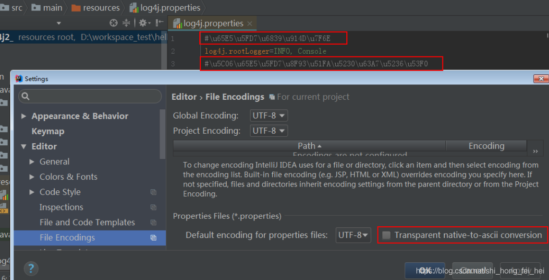
Task: Click the collapse all icon in project panel
Action: [x=126, y=23]
